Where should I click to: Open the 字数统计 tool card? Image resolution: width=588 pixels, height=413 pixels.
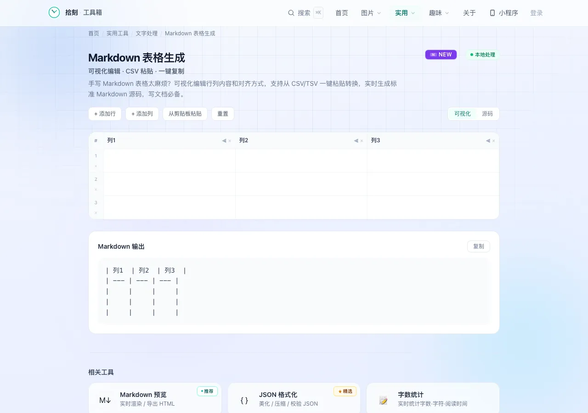point(433,398)
